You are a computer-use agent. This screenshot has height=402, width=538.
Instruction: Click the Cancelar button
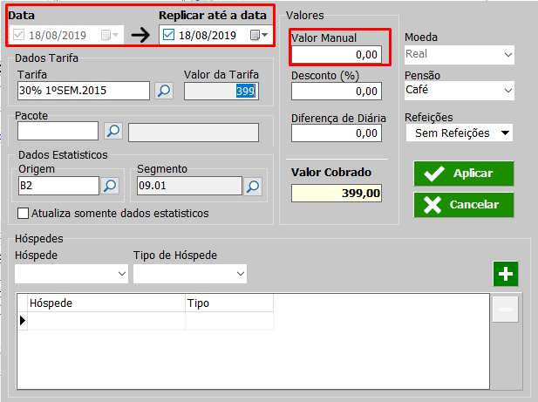pyautogui.click(x=464, y=205)
